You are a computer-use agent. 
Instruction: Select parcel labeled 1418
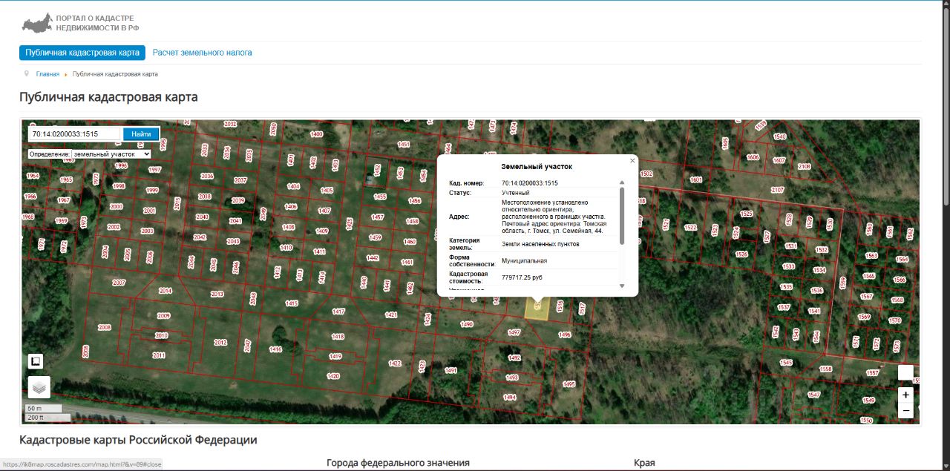click(x=338, y=337)
